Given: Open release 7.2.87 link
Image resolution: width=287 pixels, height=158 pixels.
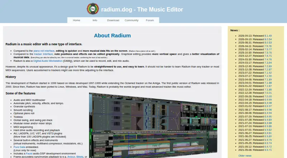Looking at the screenshot, I should [268, 69].
